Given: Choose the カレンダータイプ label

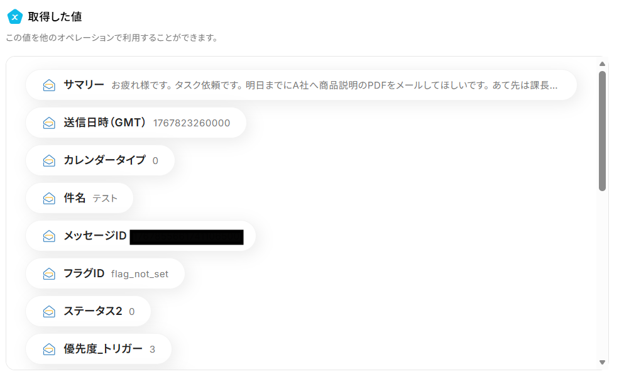Looking at the screenshot, I should pos(104,160).
